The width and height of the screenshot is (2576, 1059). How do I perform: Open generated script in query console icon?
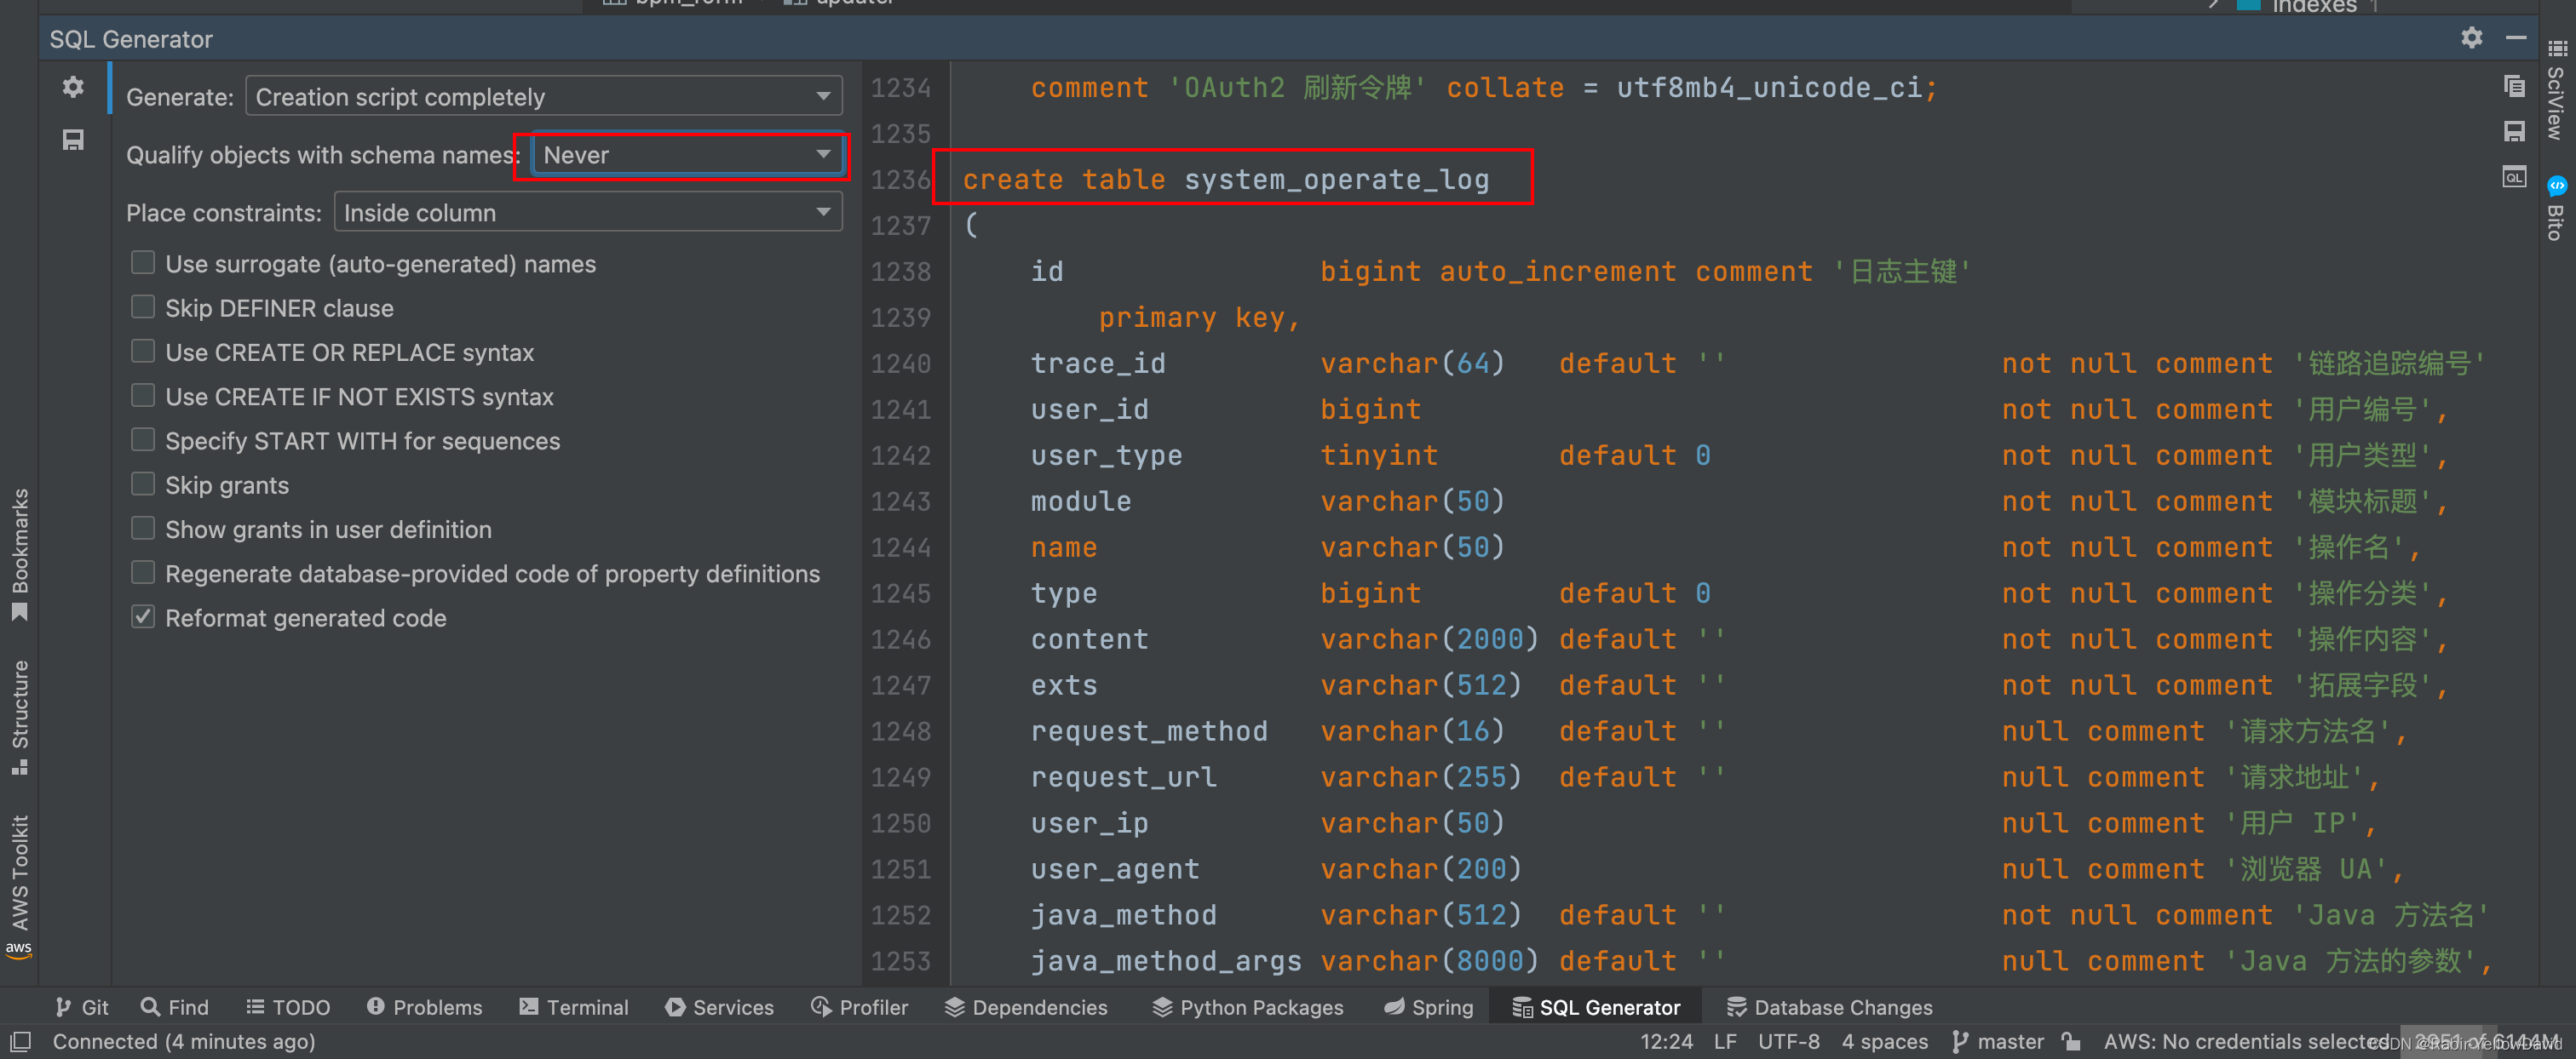(x=2513, y=178)
